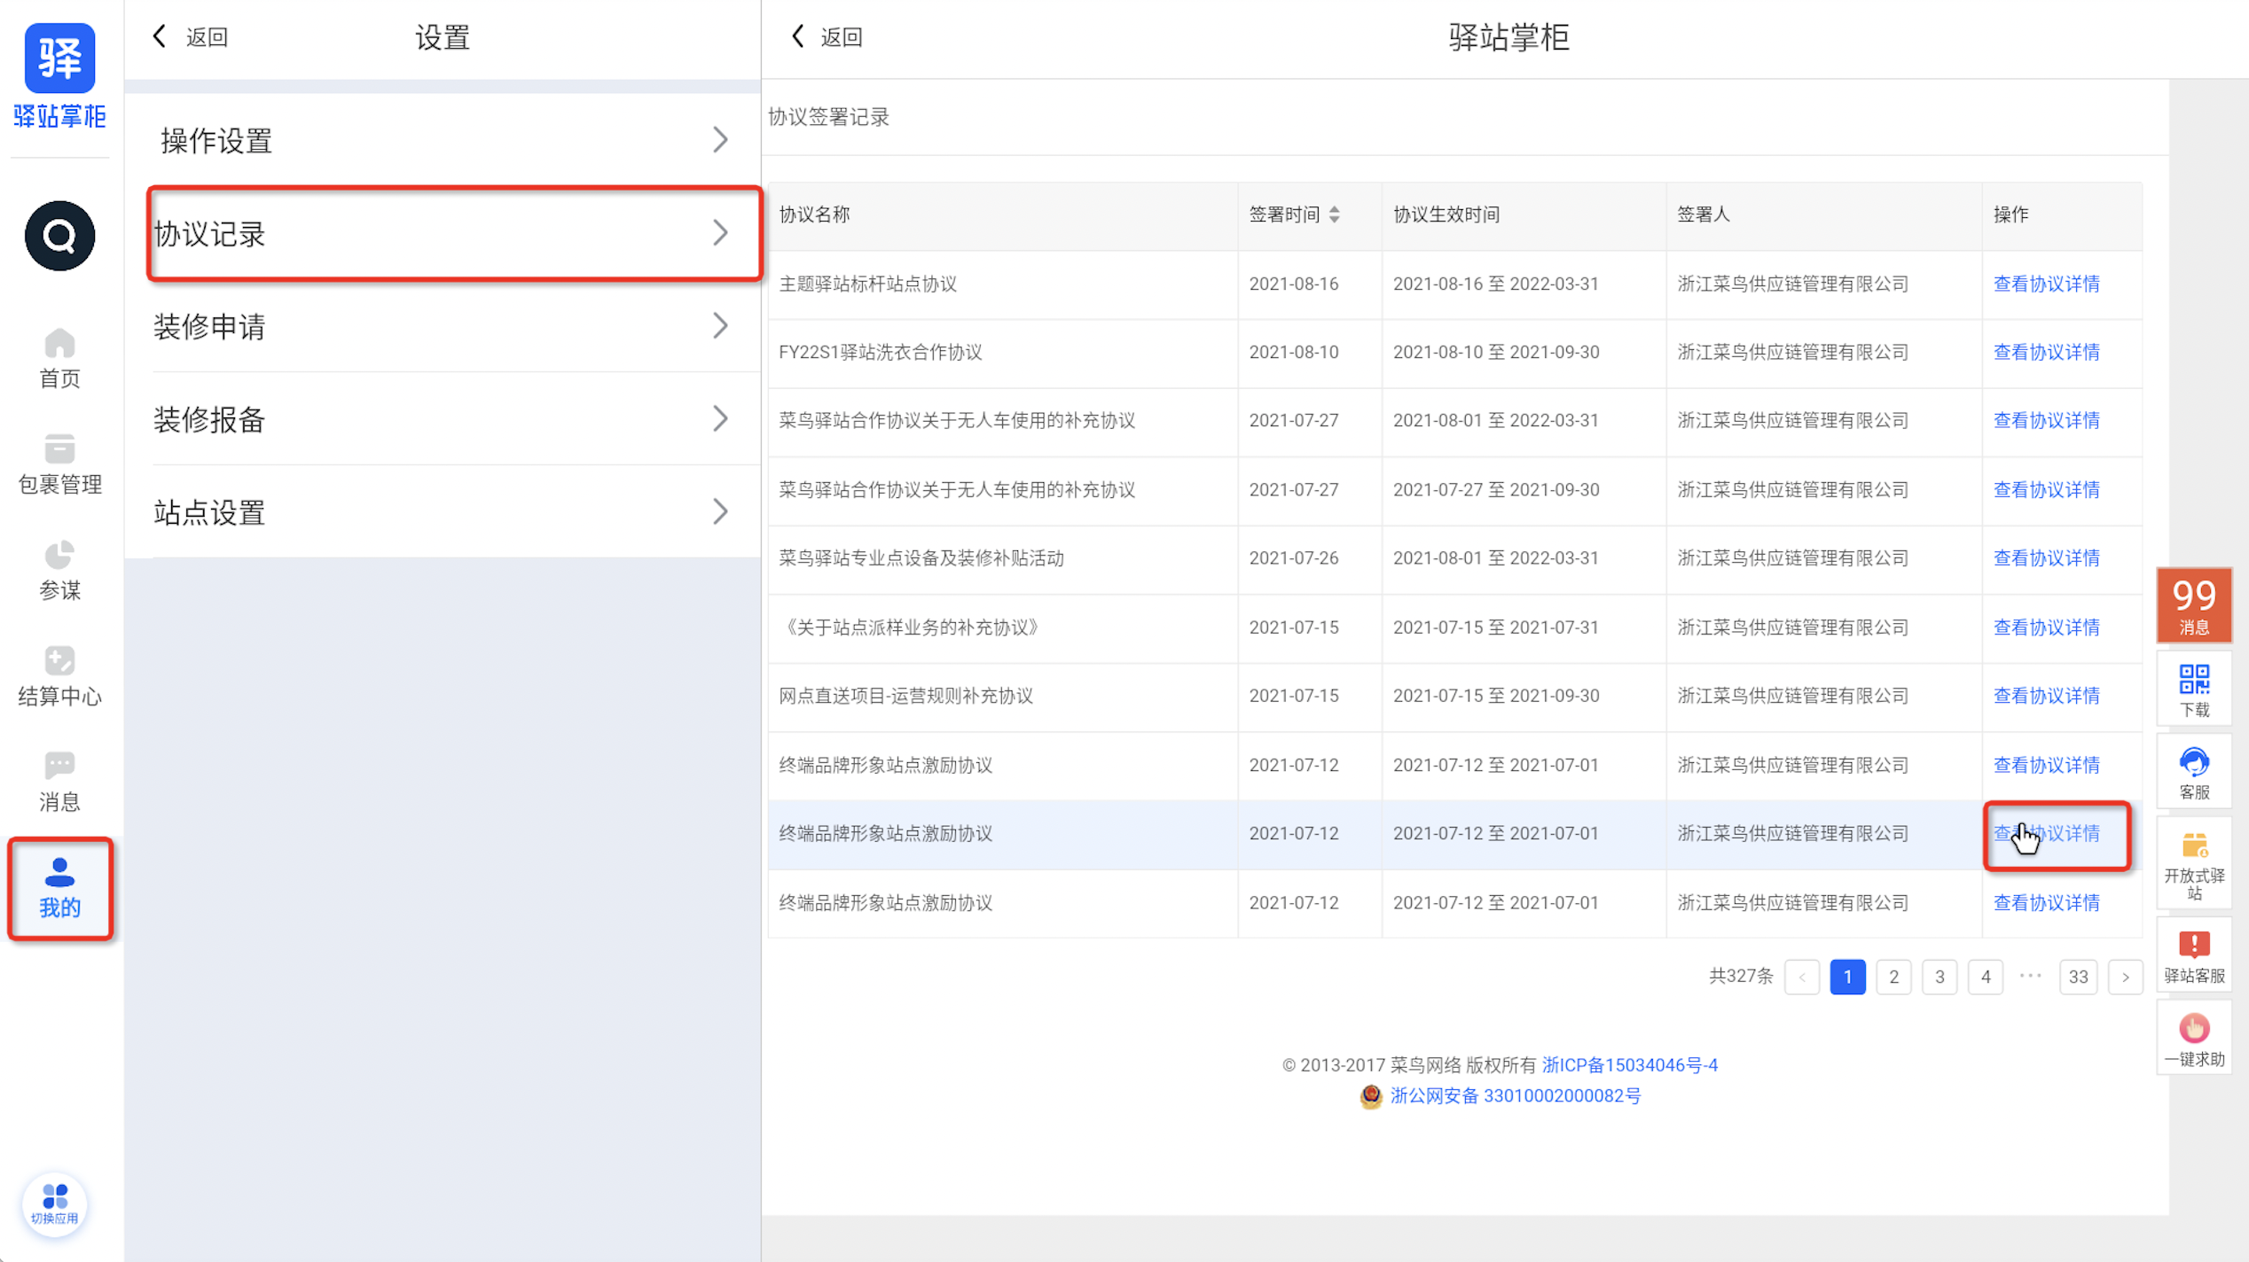View details for 菜鸟驿站专业点设备及装修补贴活动

pyautogui.click(x=2046, y=557)
